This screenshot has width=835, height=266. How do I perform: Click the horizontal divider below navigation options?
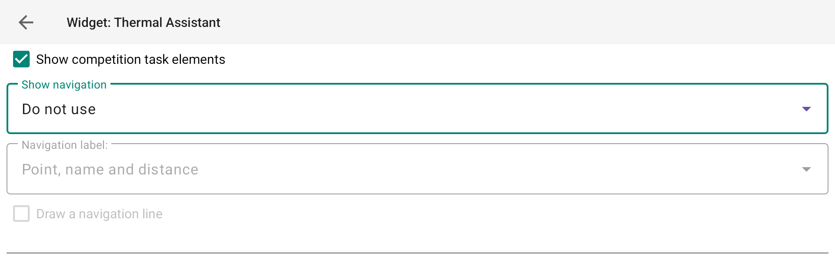[x=417, y=253]
